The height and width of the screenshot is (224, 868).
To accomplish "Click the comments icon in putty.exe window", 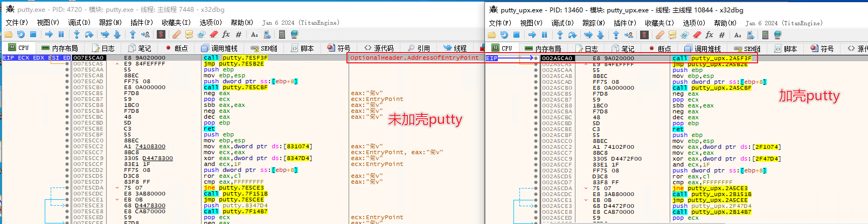I will 189,34.
